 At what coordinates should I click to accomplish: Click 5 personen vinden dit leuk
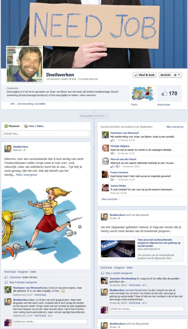pyautogui.click(x=23, y=277)
